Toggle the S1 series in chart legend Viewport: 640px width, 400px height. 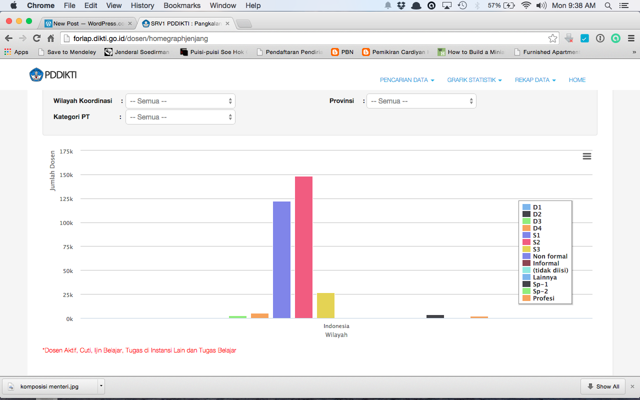(536, 235)
